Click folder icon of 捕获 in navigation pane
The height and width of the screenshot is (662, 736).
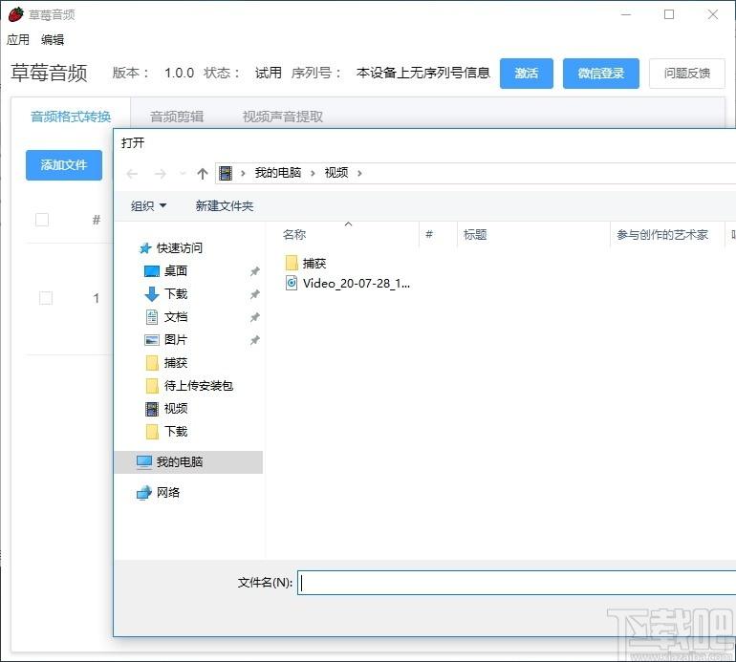point(152,363)
